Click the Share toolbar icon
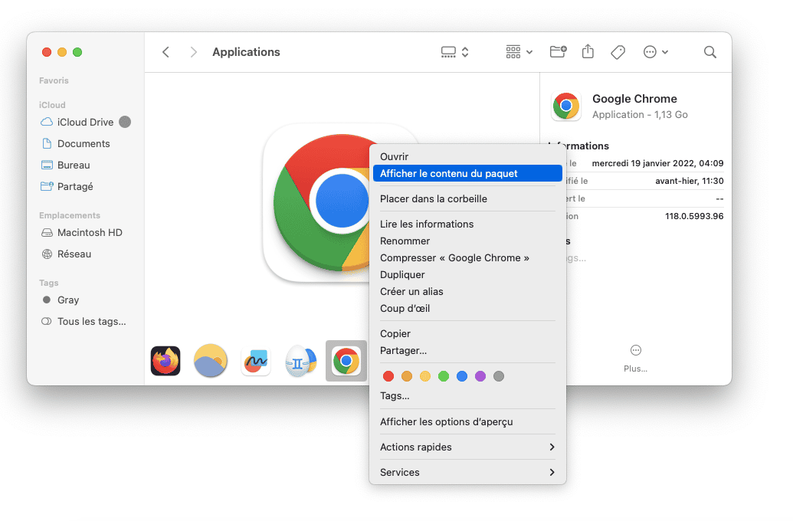 click(588, 51)
